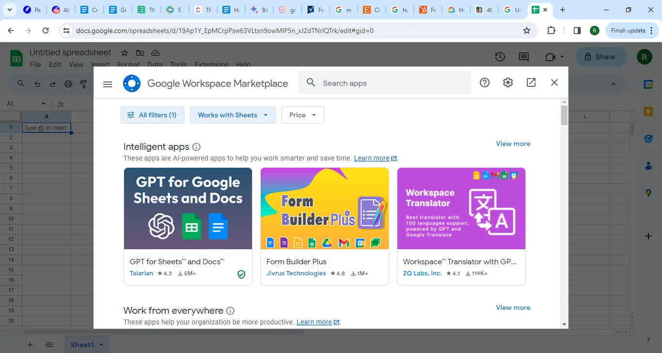Open the Contacts side panel icon

(648, 166)
